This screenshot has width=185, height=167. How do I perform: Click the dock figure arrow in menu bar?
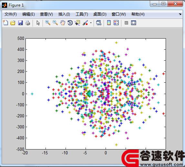pos(180,14)
